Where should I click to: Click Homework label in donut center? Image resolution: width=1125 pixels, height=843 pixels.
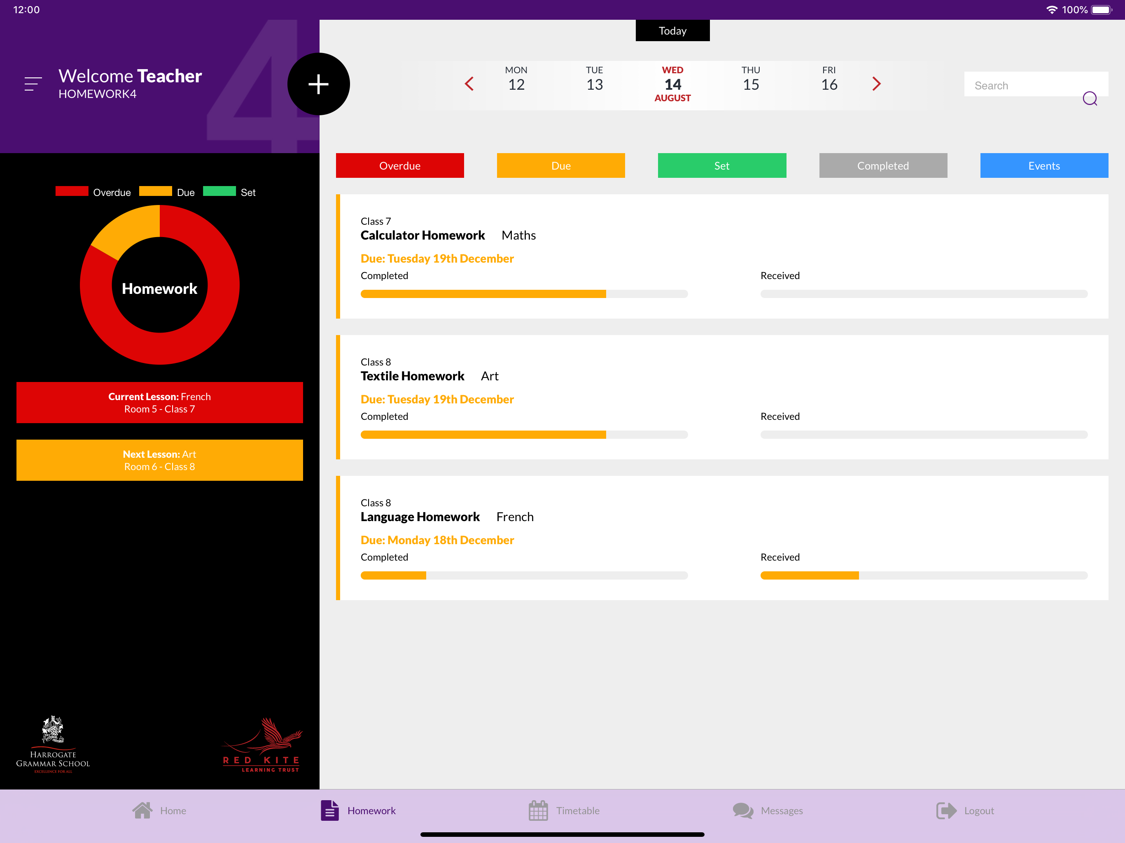[x=160, y=288]
